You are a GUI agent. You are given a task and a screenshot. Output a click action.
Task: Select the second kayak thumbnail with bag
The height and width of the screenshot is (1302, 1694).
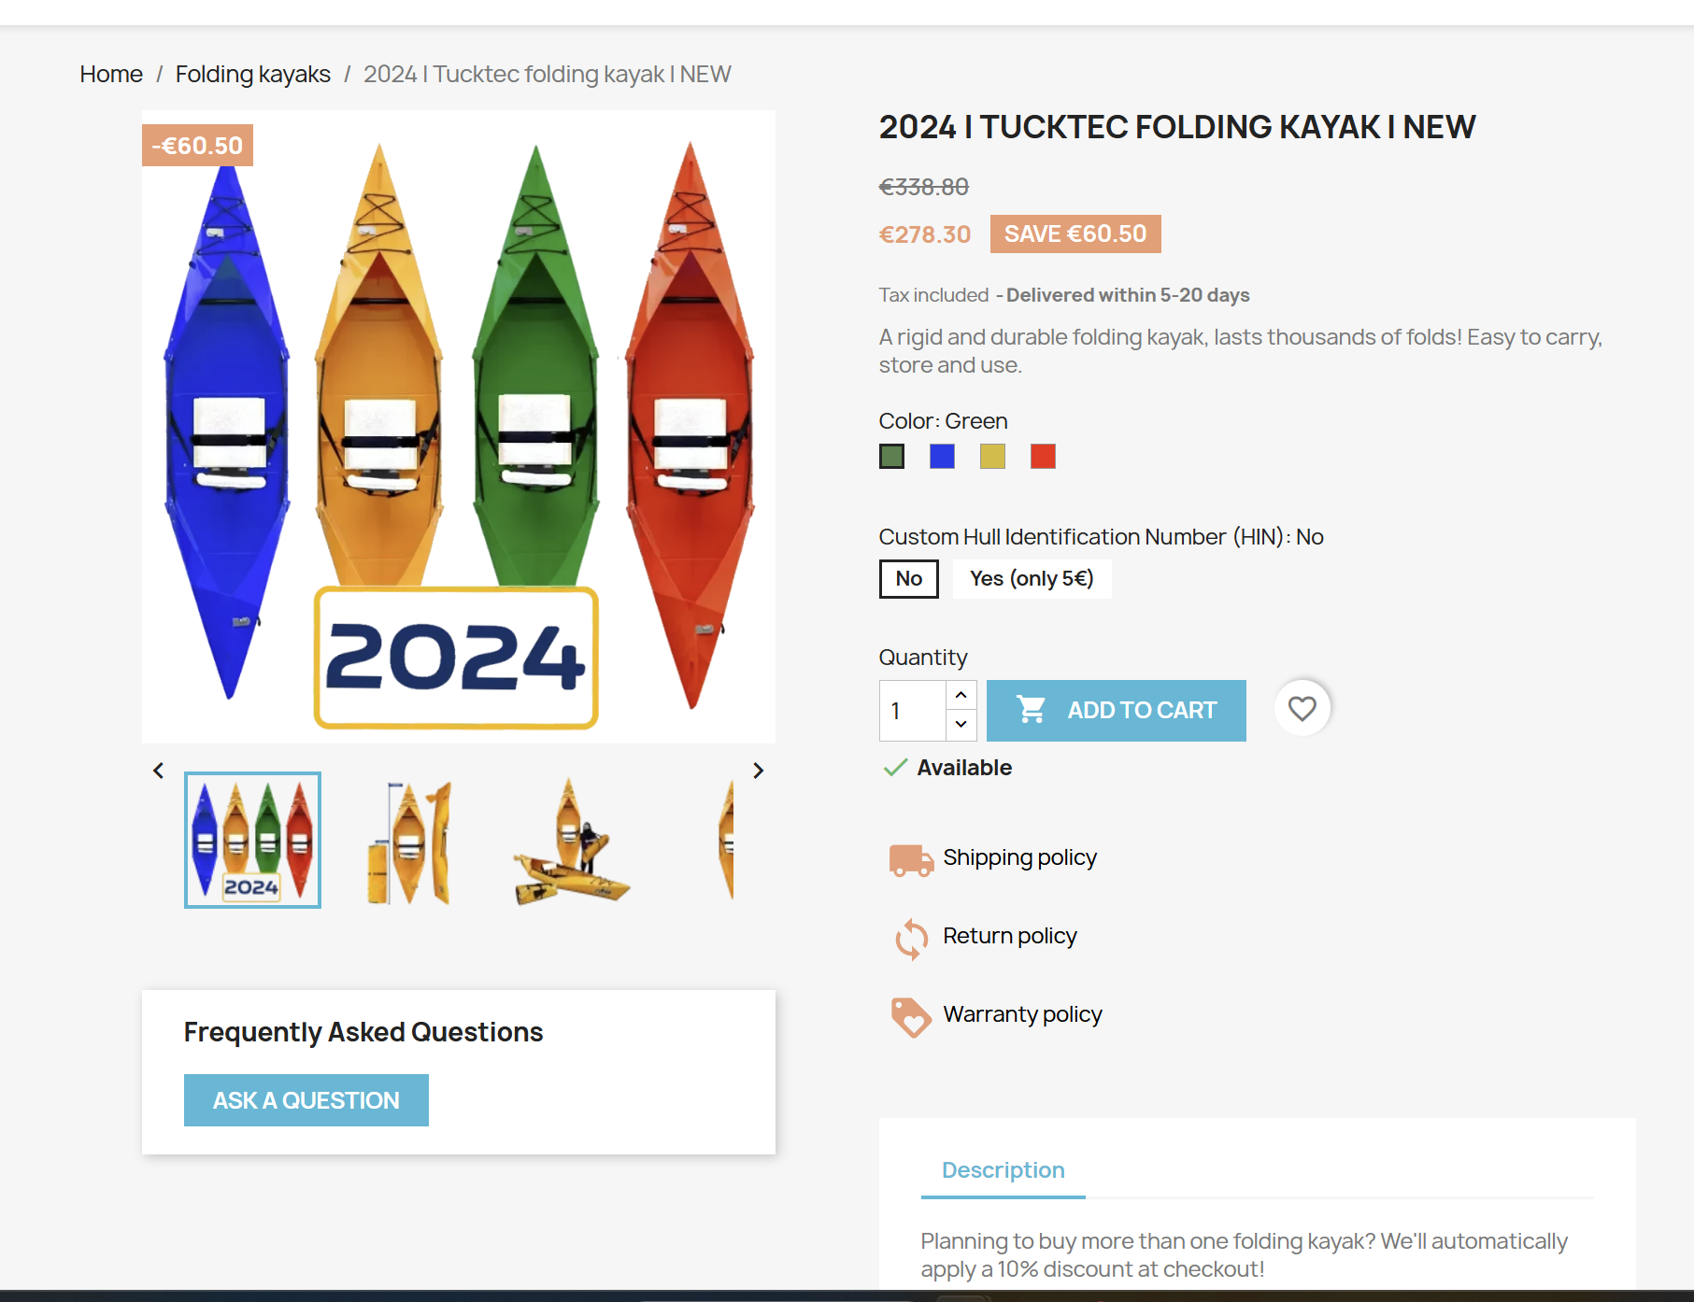point(409,841)
